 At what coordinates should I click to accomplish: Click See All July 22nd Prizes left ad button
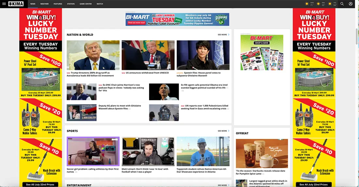coord(40,184)
